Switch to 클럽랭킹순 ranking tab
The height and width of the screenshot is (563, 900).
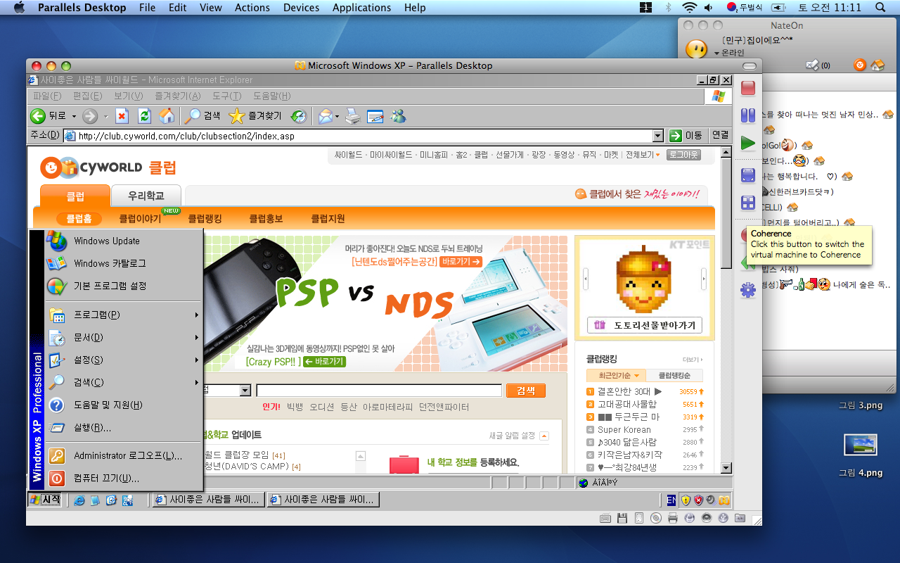tap(674, 376)
